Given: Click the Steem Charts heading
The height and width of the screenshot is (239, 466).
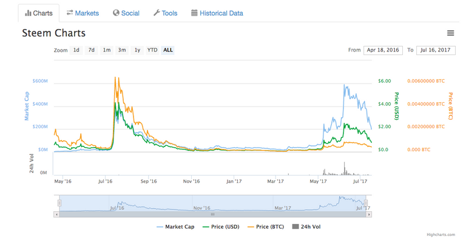Looking at the screenshot, I should coord(54,33).
